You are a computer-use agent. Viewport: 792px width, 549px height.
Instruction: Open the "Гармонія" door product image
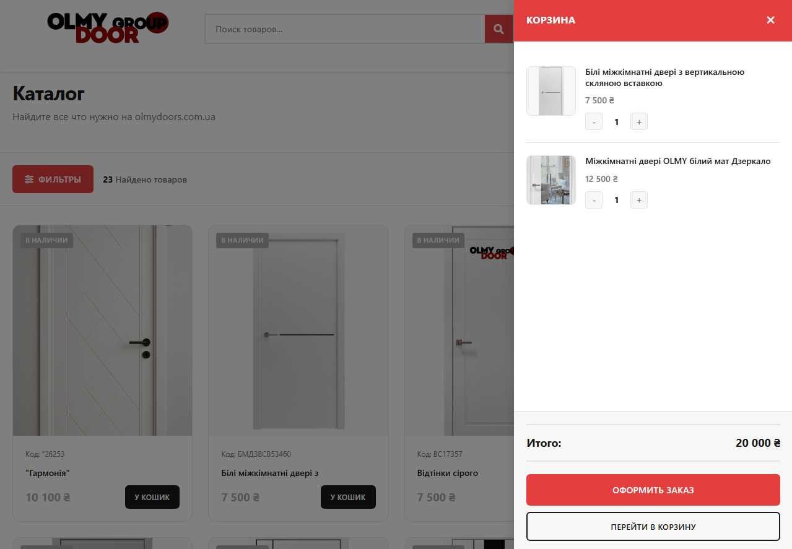[x=102, y=331]
